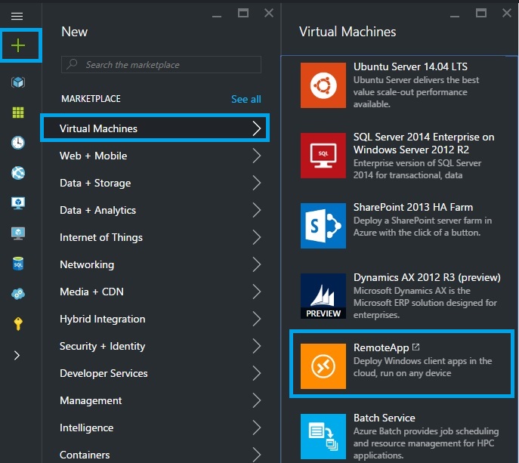Screen dimensions: 519x463
Task: Open SQL databases from sidebar
Action: [17, 263]
